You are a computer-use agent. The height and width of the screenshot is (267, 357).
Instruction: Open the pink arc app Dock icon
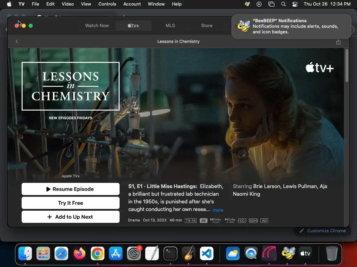click(269, 253)
